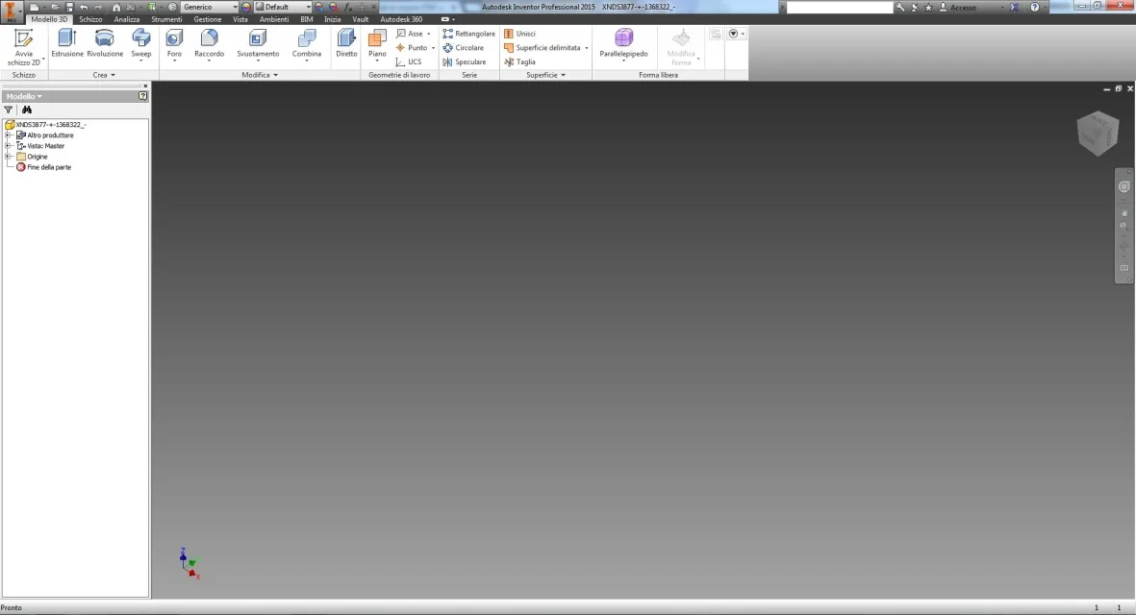This screenshot has width=1136, height=615.
Task: Activate the Svuotamento shell tool
Action: (x=258, y=41)
